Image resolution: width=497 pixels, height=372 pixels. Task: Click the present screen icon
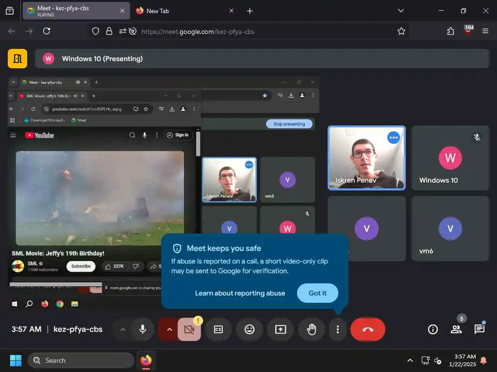click(x=281, y=329)
